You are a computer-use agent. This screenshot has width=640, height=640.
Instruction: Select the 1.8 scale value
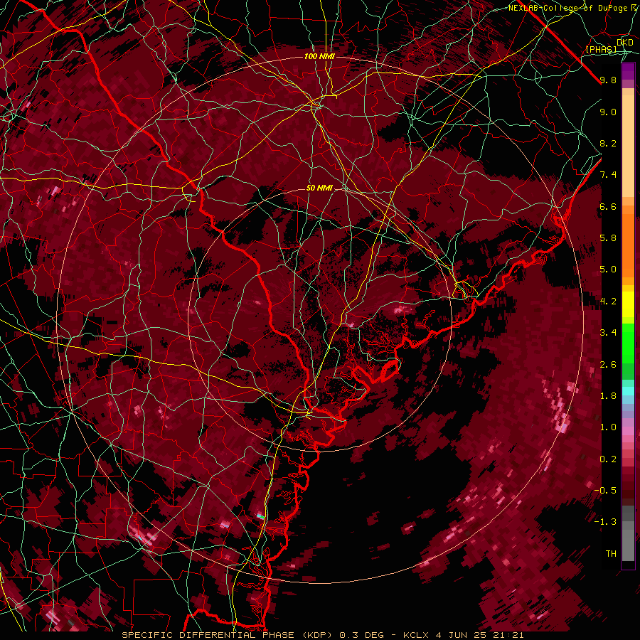(608, 396)
